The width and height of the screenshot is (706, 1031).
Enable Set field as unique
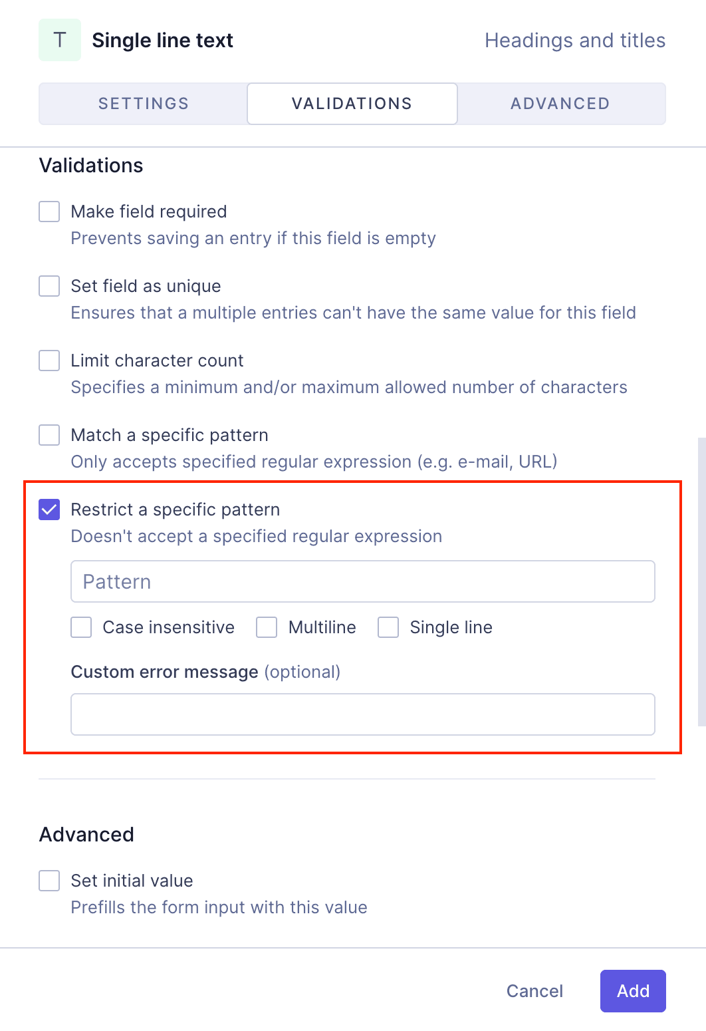pyautogui.click(x=49, y=285)
